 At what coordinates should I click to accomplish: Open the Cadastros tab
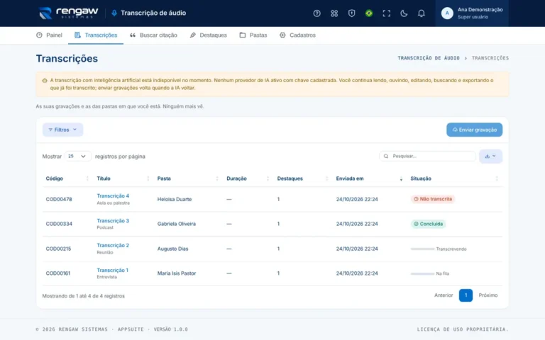point(297,35)
